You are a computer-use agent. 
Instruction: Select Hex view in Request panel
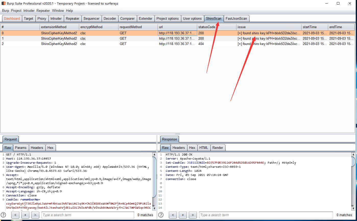(x=51, y=148)
